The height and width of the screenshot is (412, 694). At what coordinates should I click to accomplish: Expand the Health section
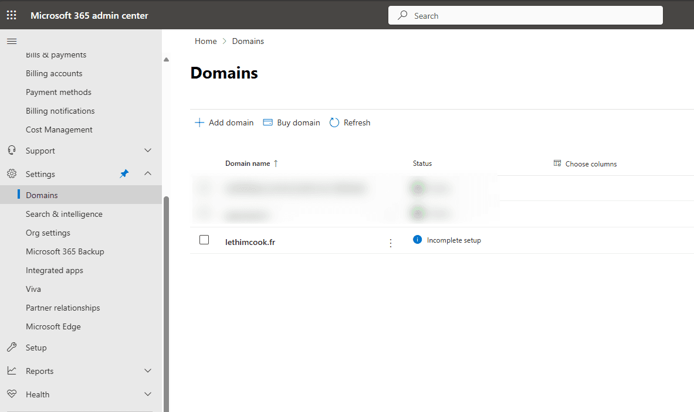click(x=147, y=394)
